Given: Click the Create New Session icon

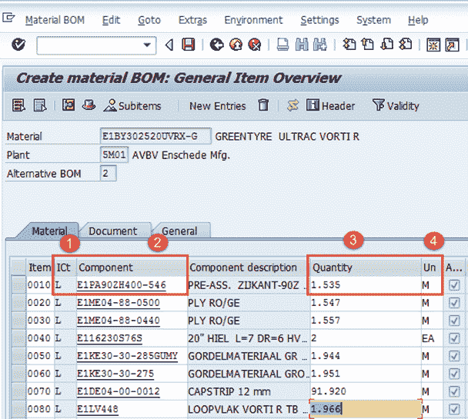Looking at the screenshot, I should (433, 45).
